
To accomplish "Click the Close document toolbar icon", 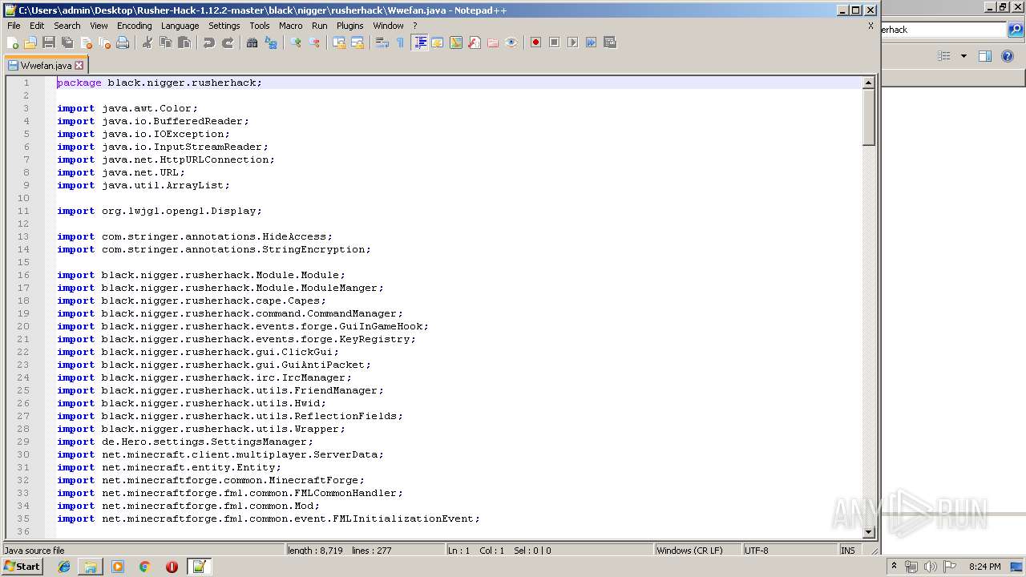I will tap(86, 42).
